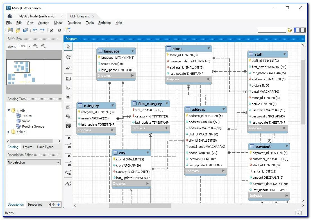Select the routine group tool
This screenshot has height=220, width=311.
click(68, 125)
